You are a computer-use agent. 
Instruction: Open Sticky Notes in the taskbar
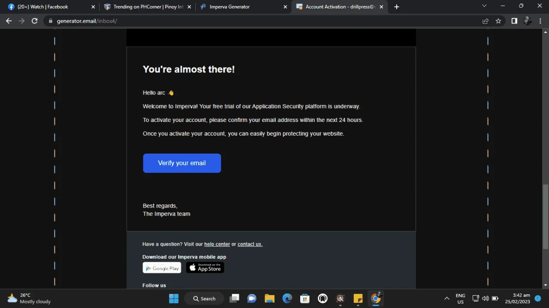click(x=358, y=299)
